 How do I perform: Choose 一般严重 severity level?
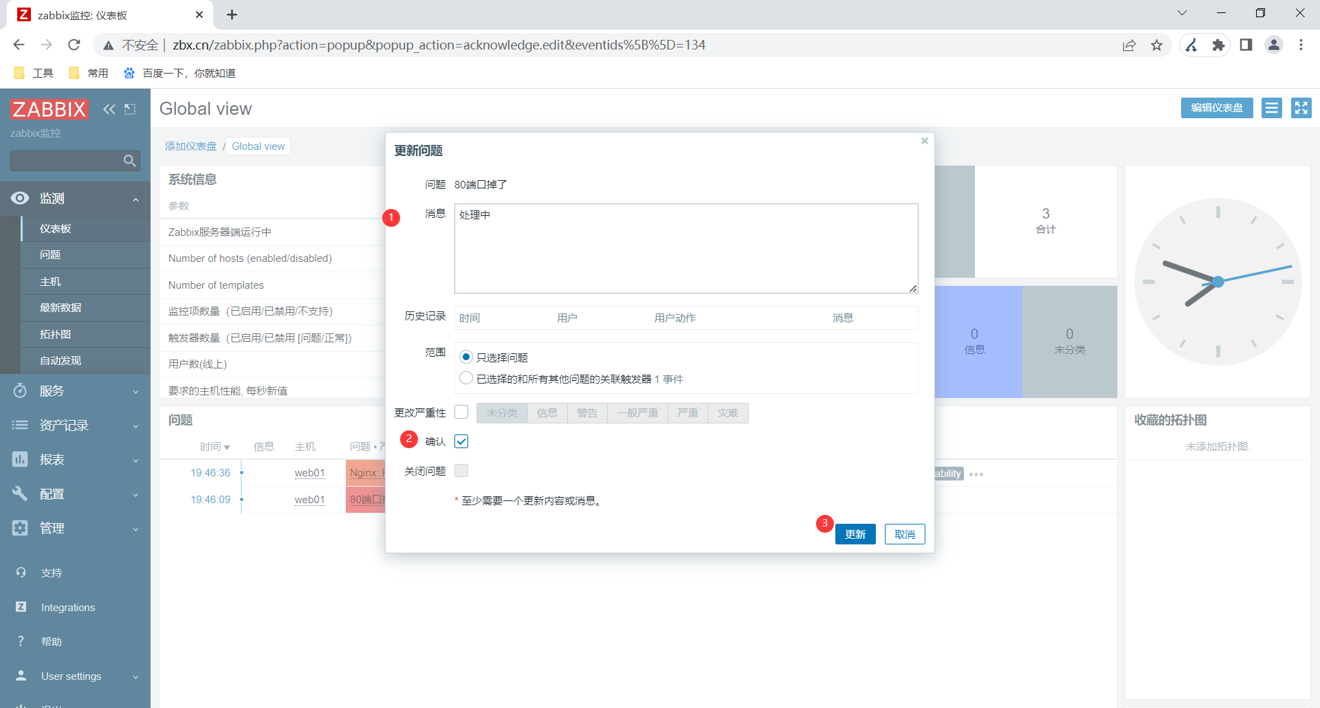pyautogui.click(x=637, y=412)
